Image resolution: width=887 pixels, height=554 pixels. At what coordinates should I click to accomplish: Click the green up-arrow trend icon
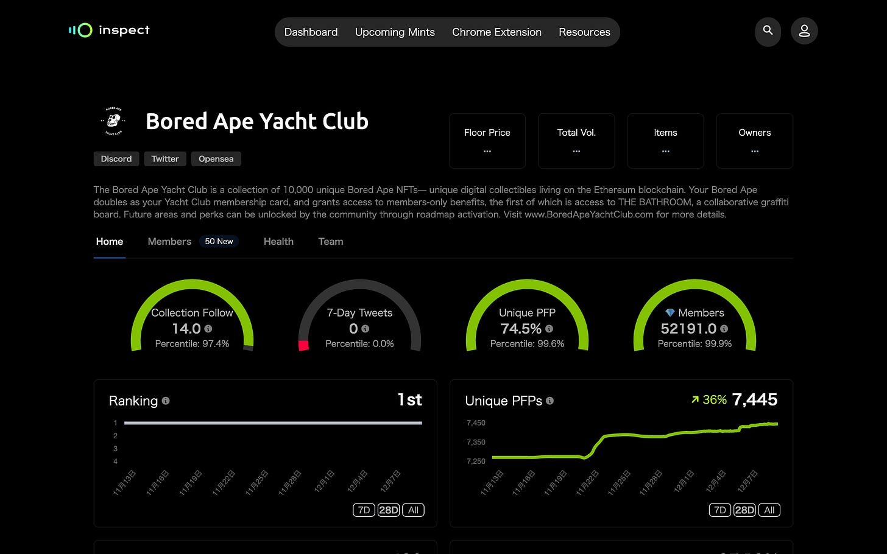tap(695, 399)
